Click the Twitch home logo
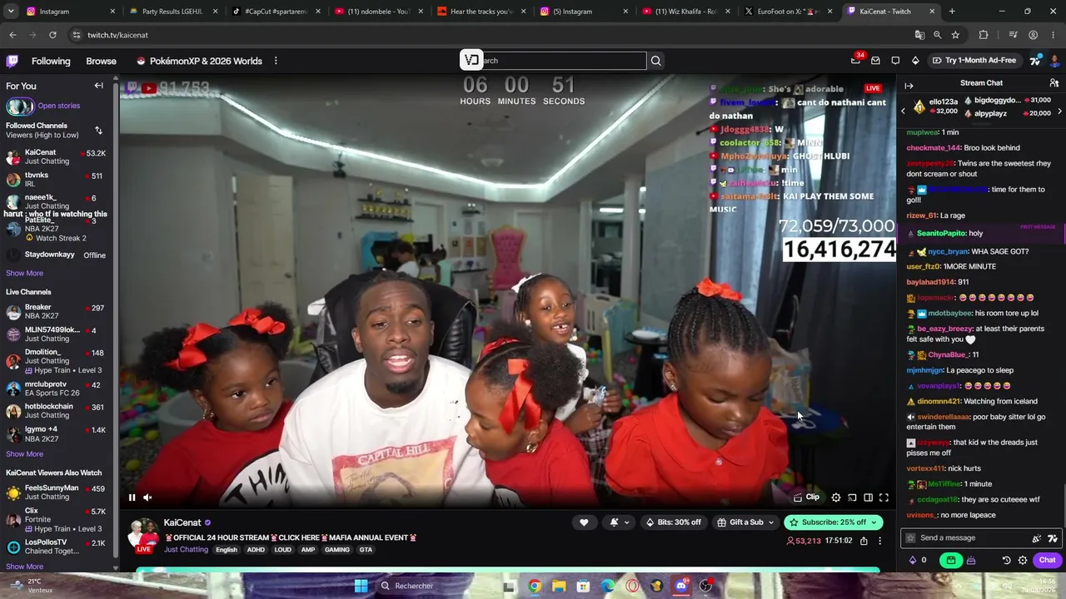1066x599 pixels. point(12,61)
